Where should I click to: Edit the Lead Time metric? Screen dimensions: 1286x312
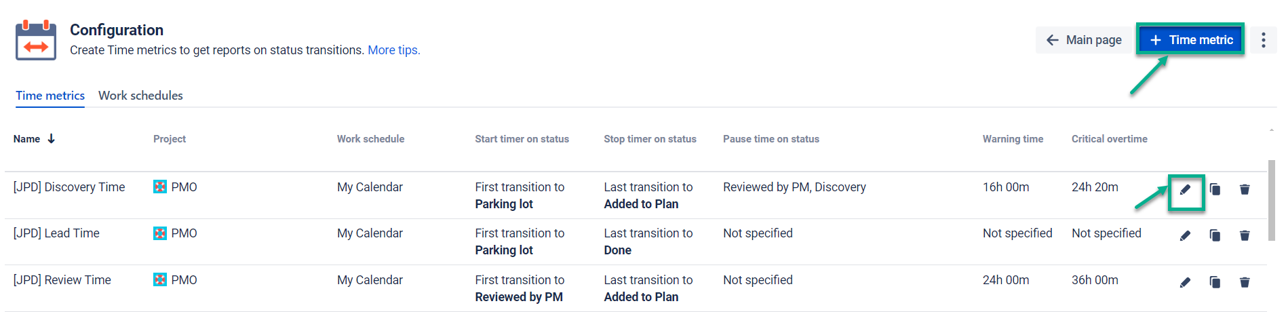1185,235
